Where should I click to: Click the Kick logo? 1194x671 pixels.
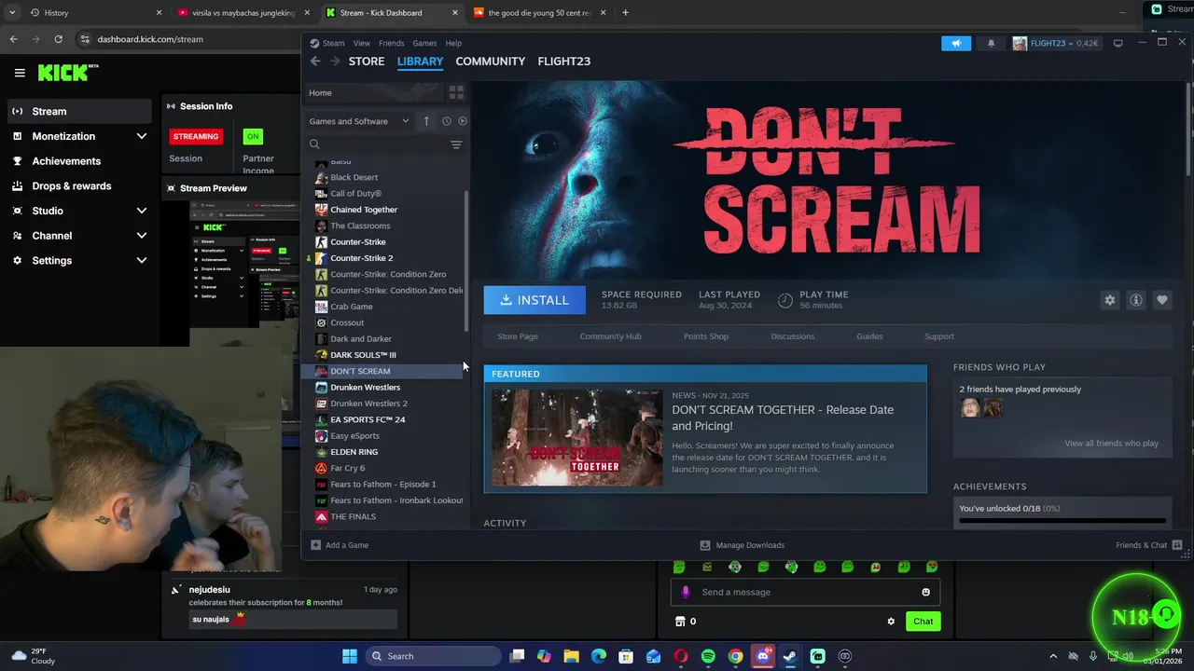pos(68,73)
